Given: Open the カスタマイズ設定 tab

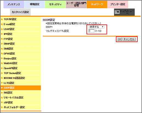Looking at the screenshot, I should tap(20, 12).
